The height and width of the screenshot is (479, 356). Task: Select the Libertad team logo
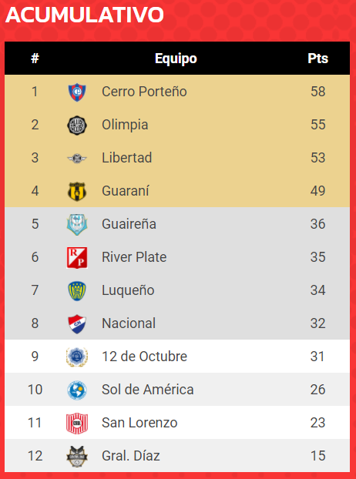point(77,158)
